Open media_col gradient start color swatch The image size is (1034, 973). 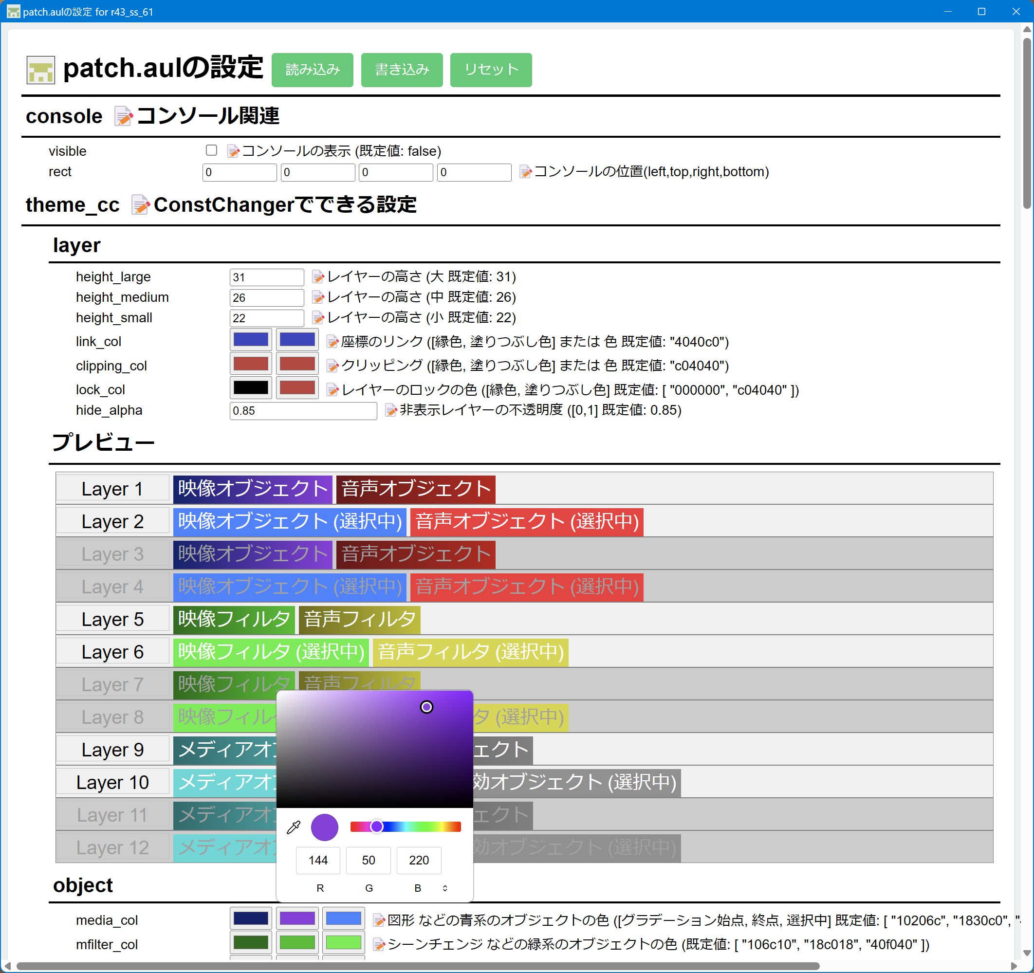[x=251, y=918]
